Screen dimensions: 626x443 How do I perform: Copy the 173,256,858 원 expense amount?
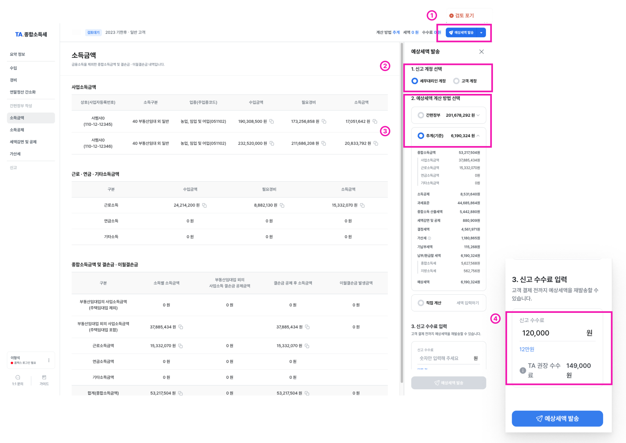(x=324, y=121)
